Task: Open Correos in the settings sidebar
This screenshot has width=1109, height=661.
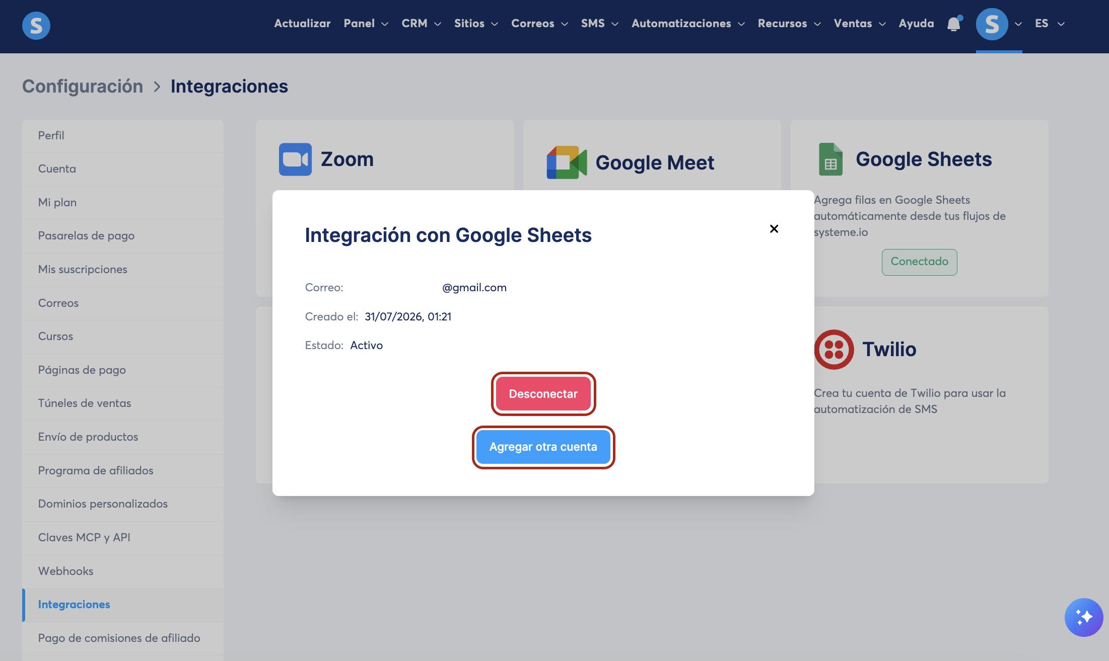Action: (123, 303)
